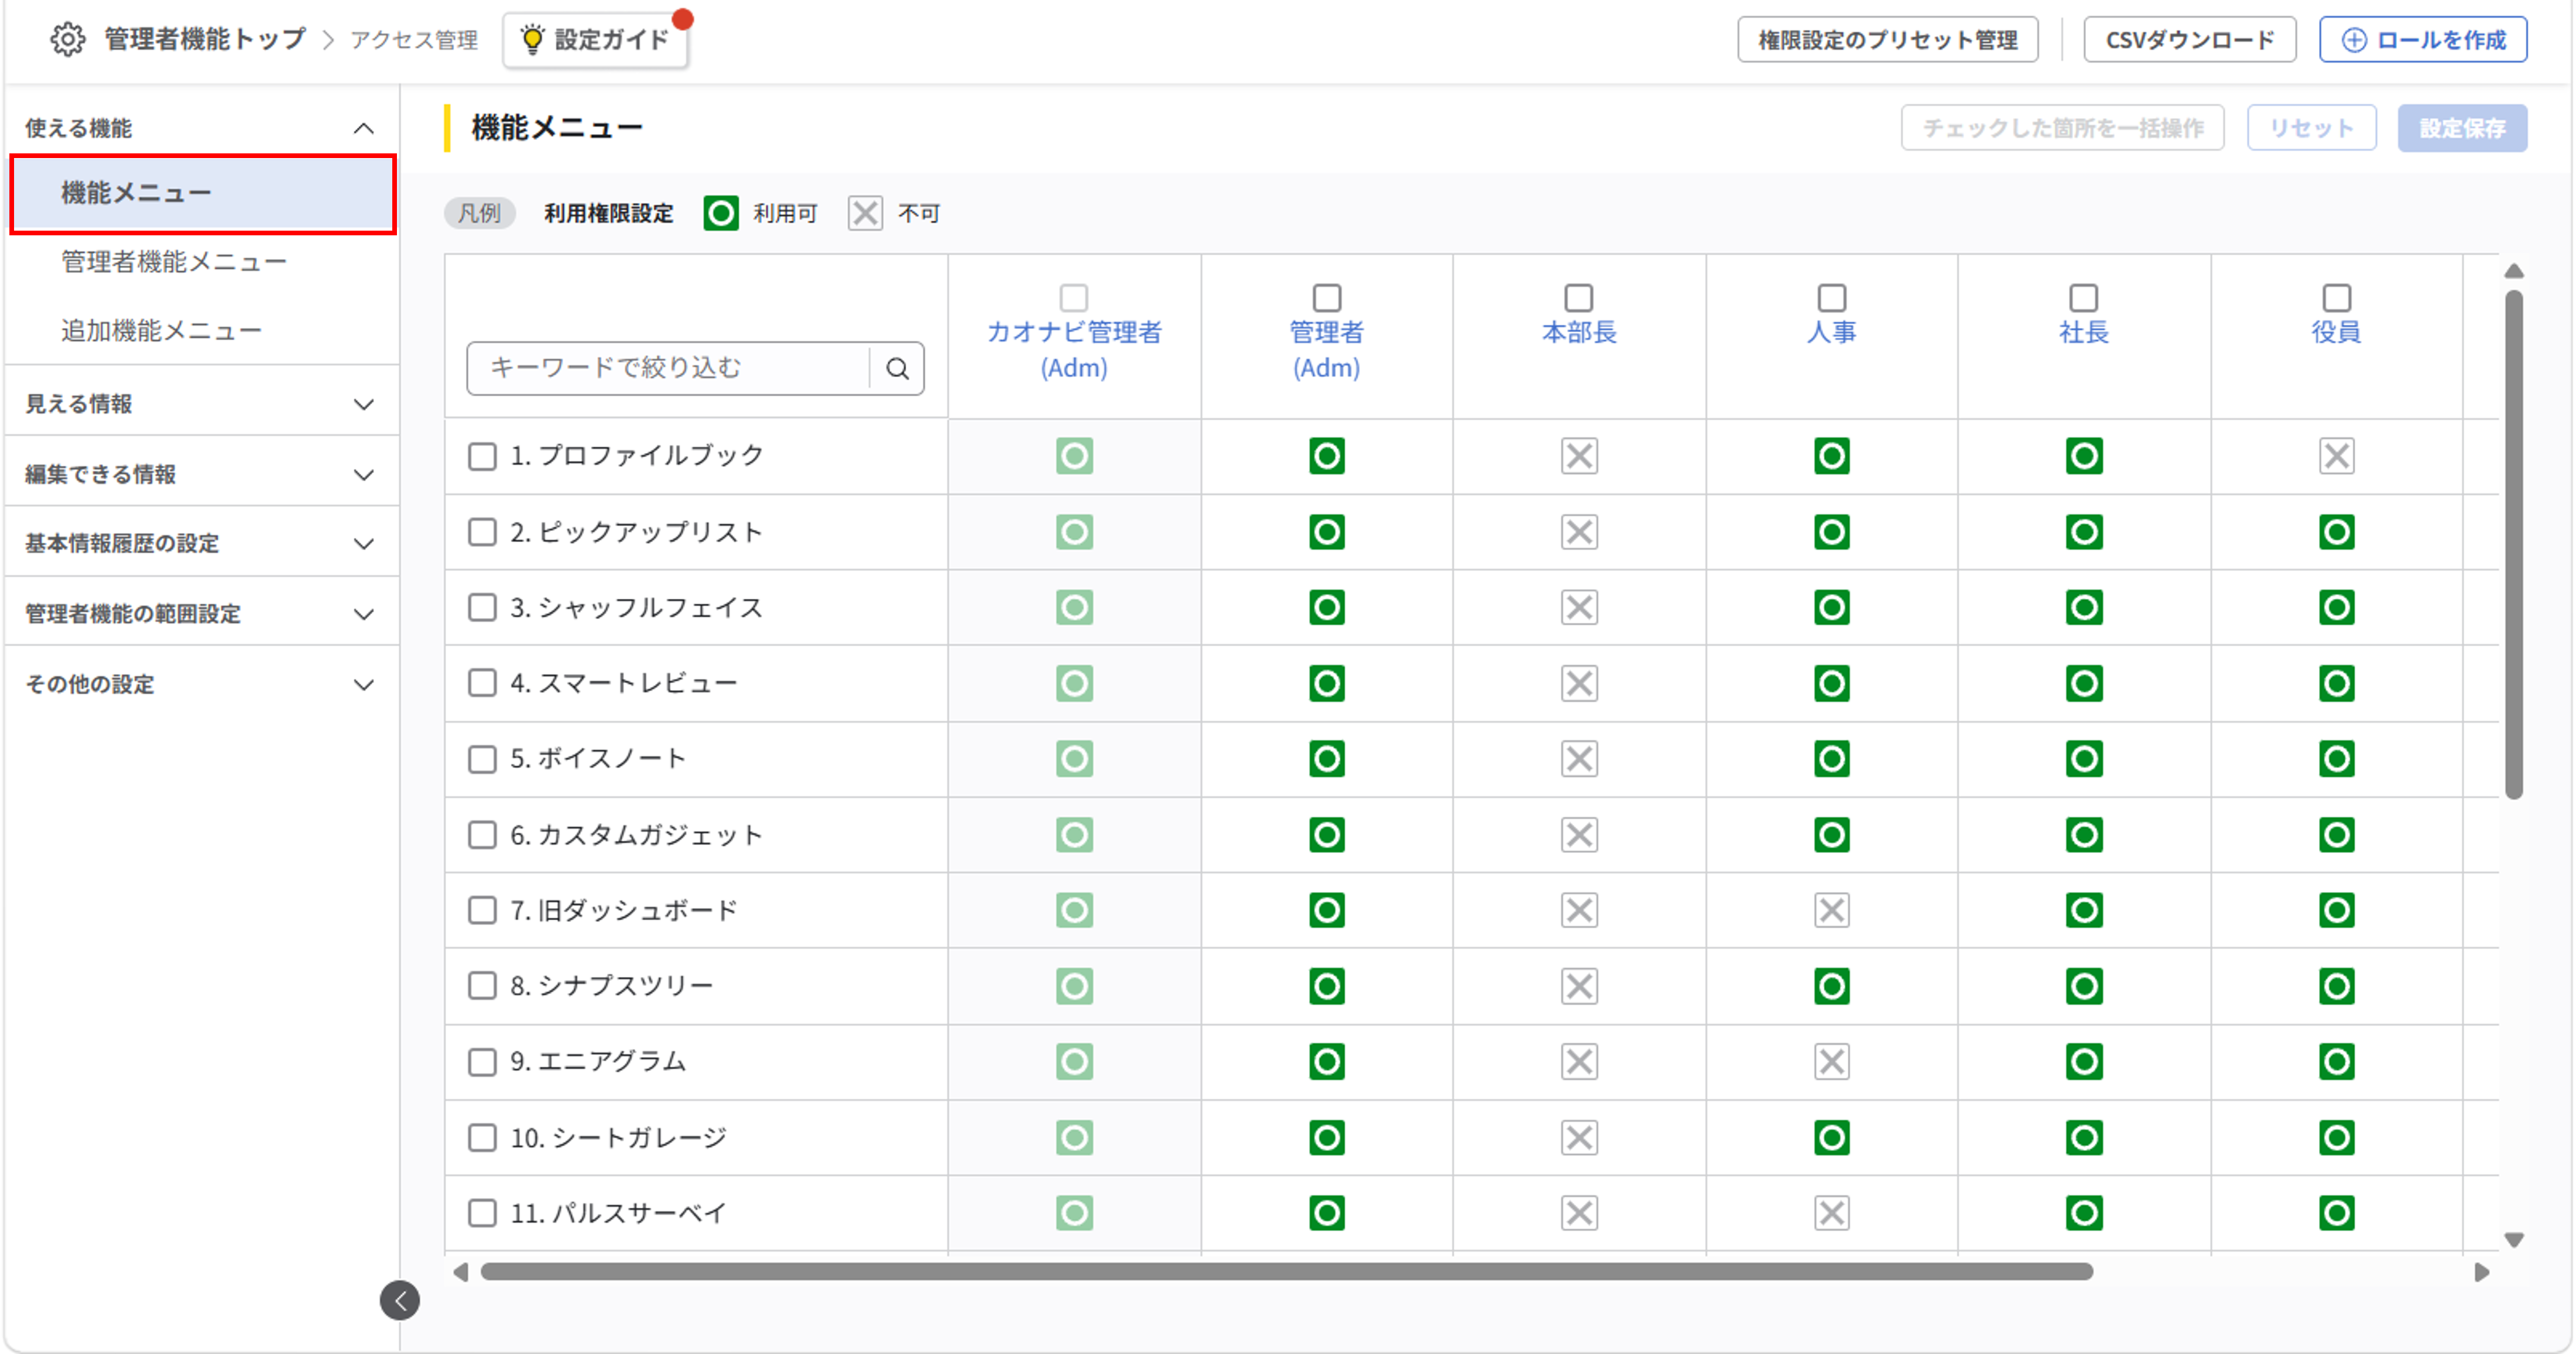The height and width of the screenshot is (1354, 2576).
Task: Open 管理者機能メニュー in the sidebar
Action: coord(174,262)
